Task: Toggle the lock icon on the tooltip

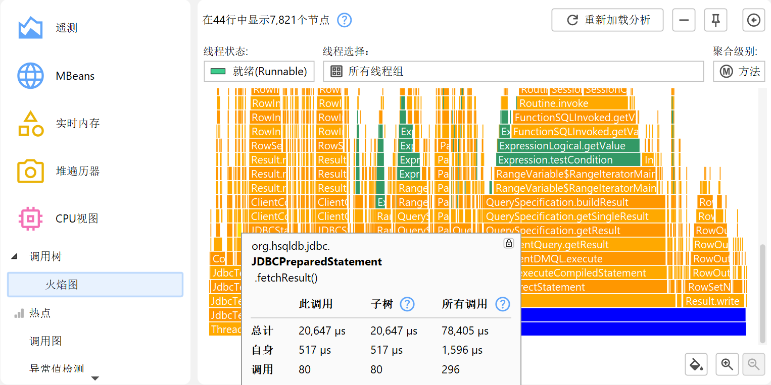Action: tap(509, 243)
